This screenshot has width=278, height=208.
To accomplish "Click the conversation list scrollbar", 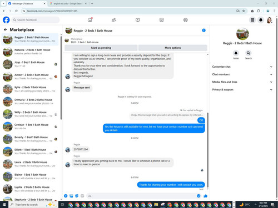I will [x=61, y=78].
